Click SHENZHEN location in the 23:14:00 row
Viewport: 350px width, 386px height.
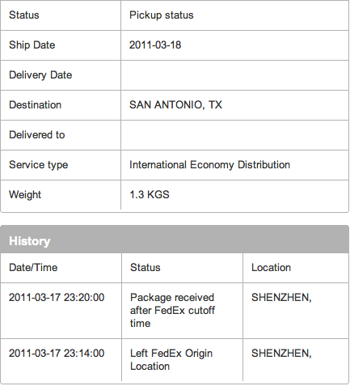281,354
